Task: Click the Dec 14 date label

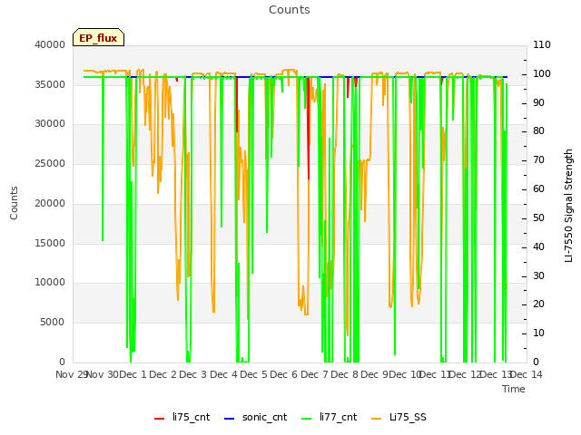Action: coord(527,374)
